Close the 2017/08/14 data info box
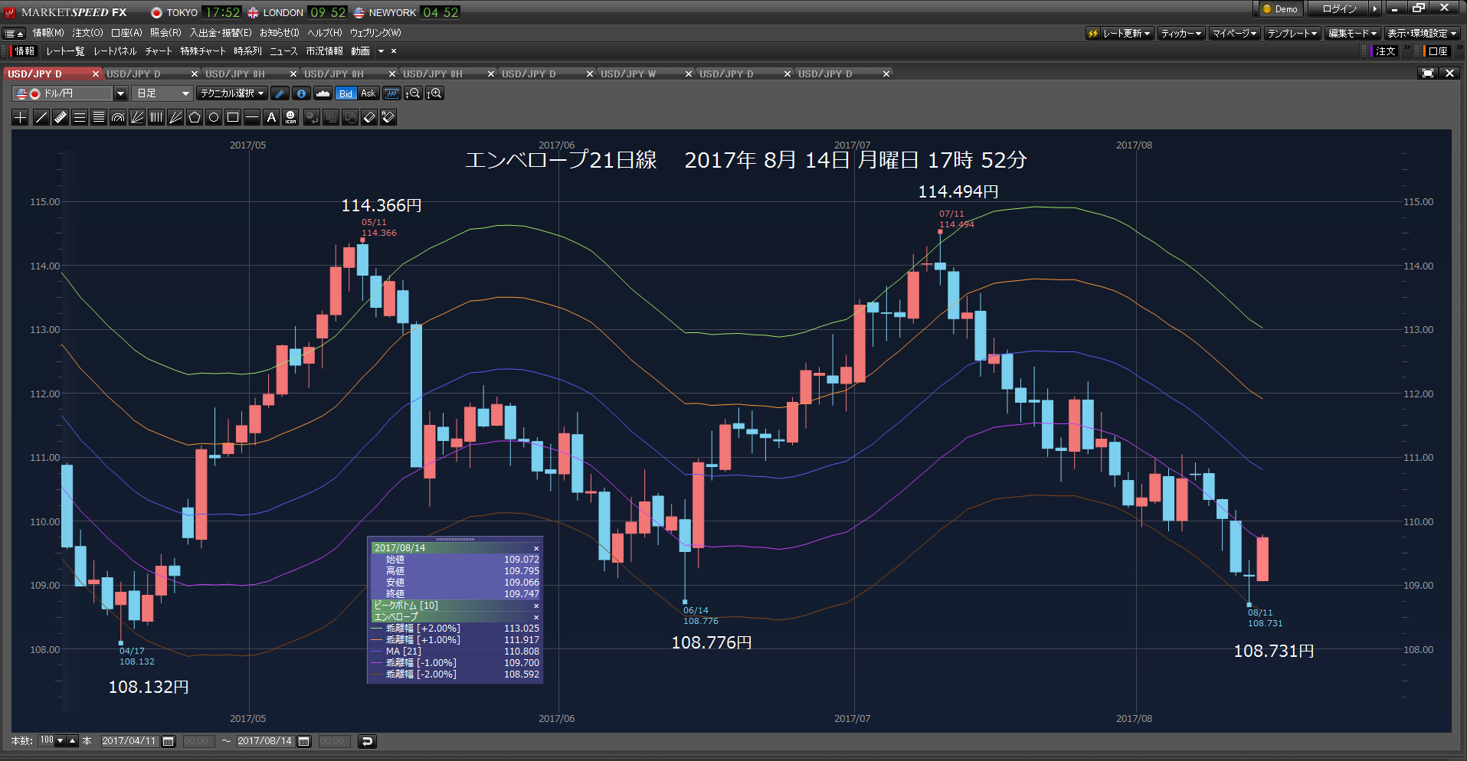This screenshot has width=1467, height=761. 536,548
